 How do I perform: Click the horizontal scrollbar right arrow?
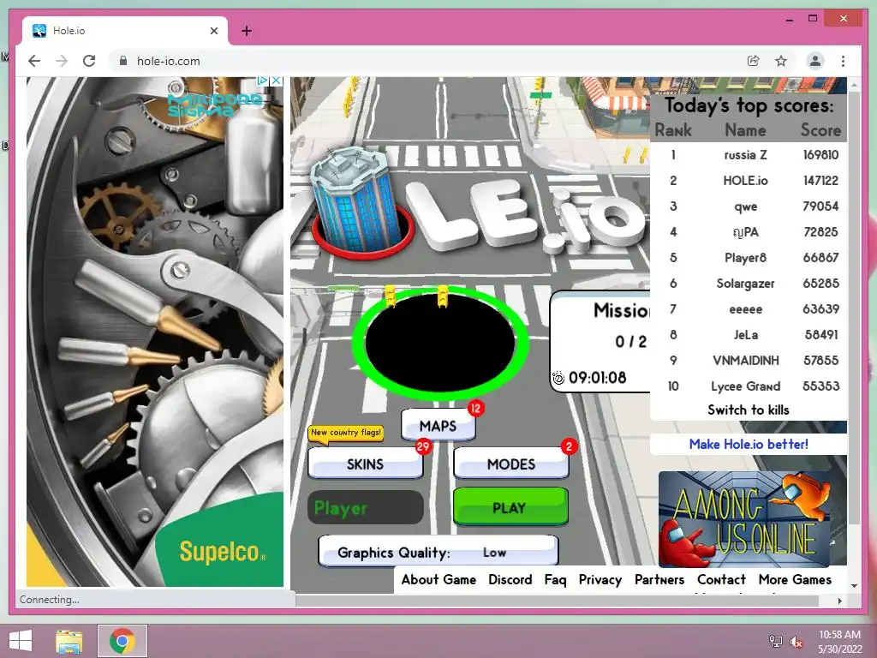tap(839, 601)
